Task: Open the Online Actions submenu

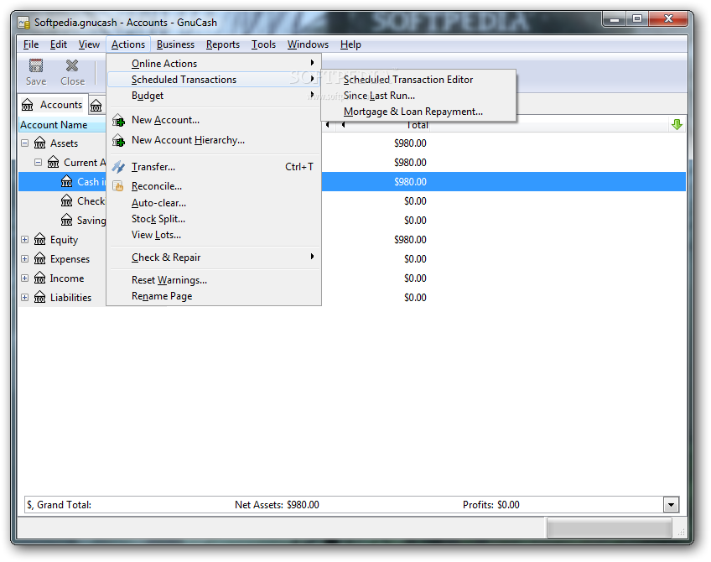Action: coord(214,64)
